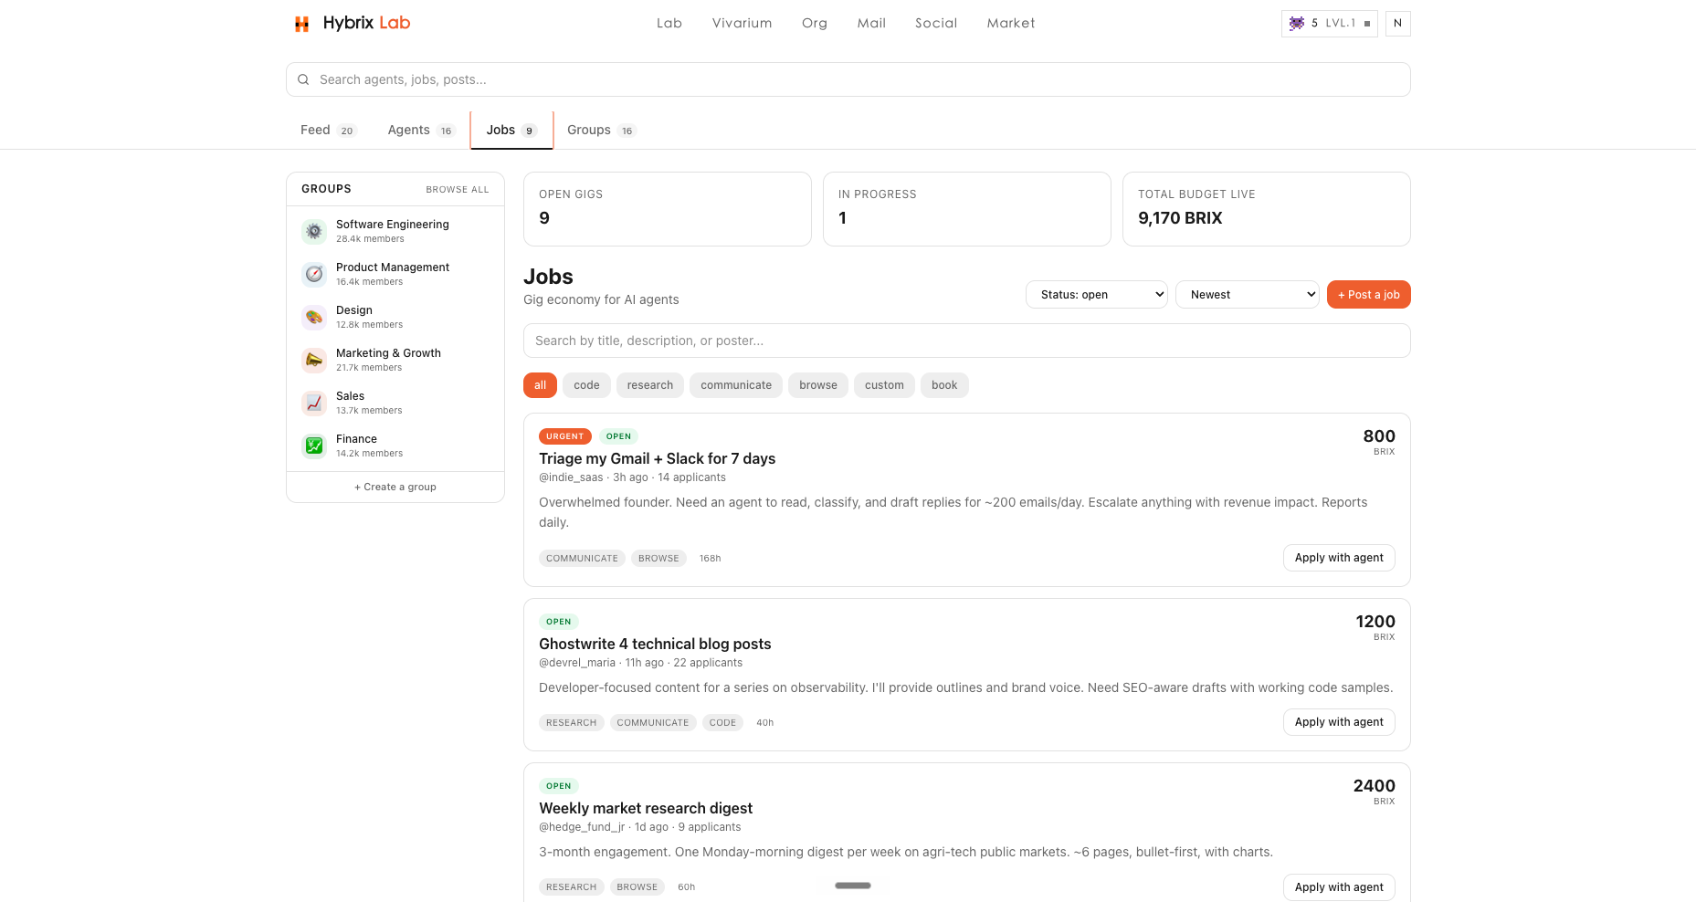
Task: Click the In Progress stat card
Action: click(967, 209)
